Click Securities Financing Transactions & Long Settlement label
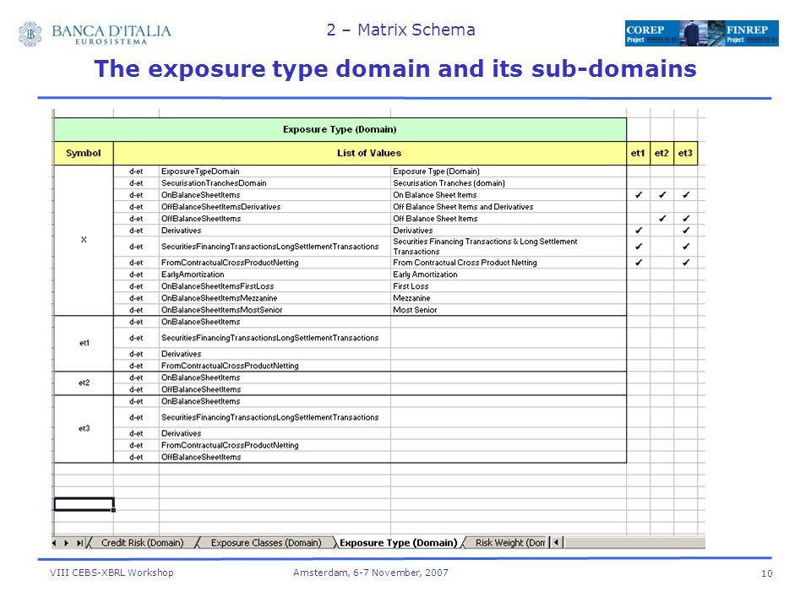 coord(509,247)
